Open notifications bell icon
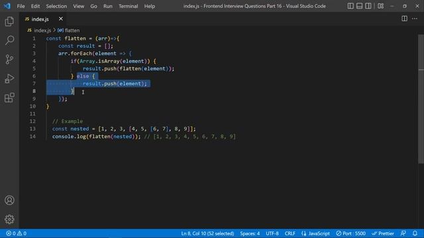 click(x=415, y=233)
